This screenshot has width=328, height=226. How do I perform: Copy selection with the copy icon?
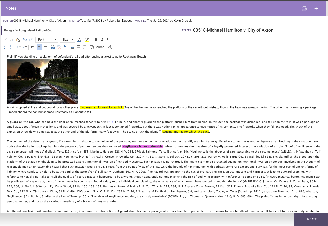(11, 40)
